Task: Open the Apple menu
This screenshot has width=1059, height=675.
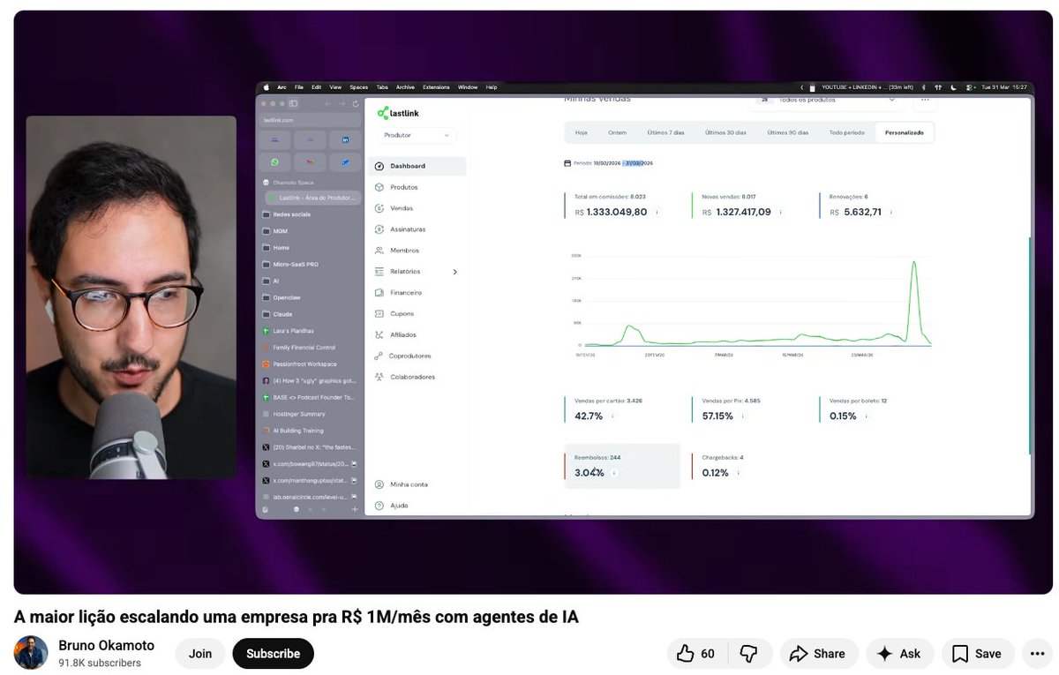Action: pos(266,87)
